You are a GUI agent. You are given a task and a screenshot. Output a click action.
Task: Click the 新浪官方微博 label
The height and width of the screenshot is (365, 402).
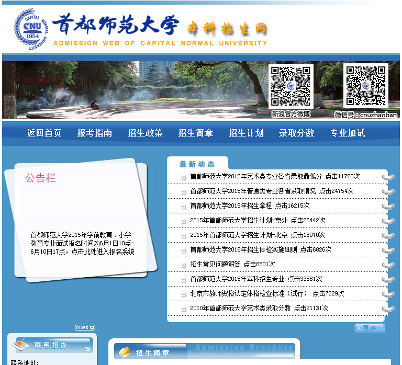pos(291,114)
